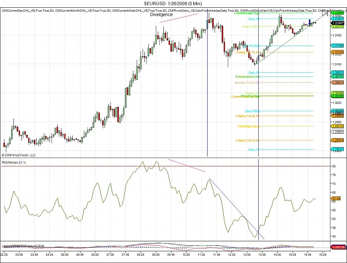This screenshot has width=347, height=263.
Task: Click the 16:25 time axis label
Action: (x=323, y=255)
